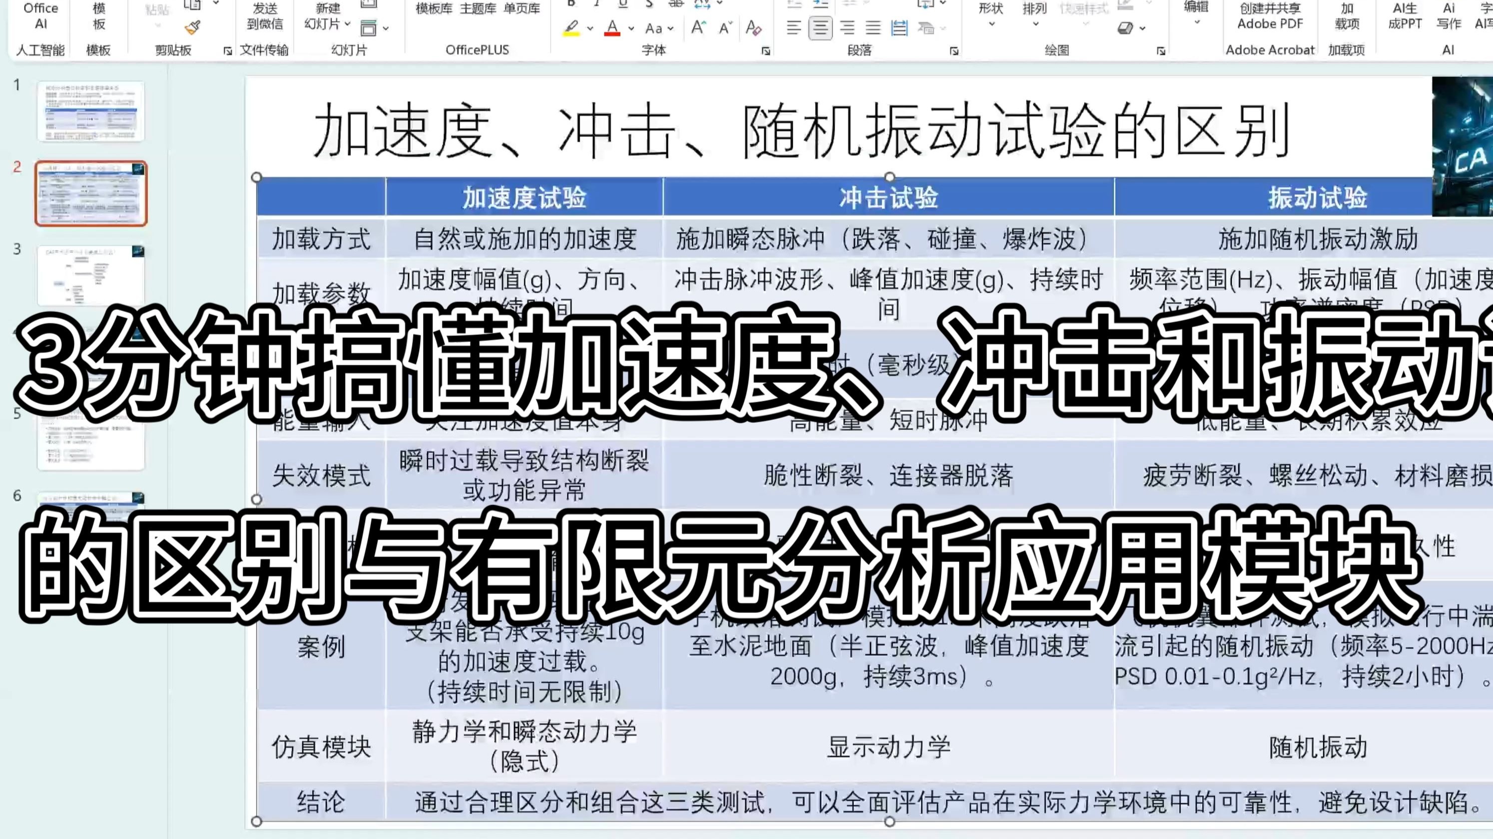Click 创建并共享 Adobe PDF button
Screen dimensions: 1493x839
coord(1270,15)
